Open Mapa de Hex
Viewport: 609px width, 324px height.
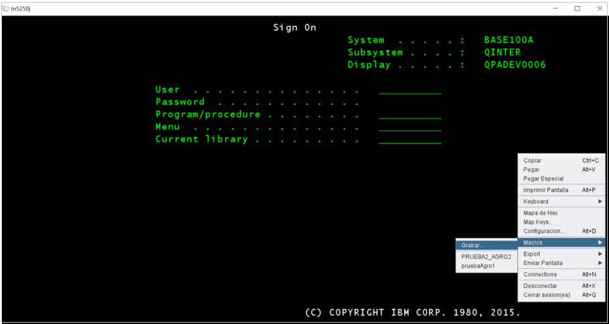[540, 213]
